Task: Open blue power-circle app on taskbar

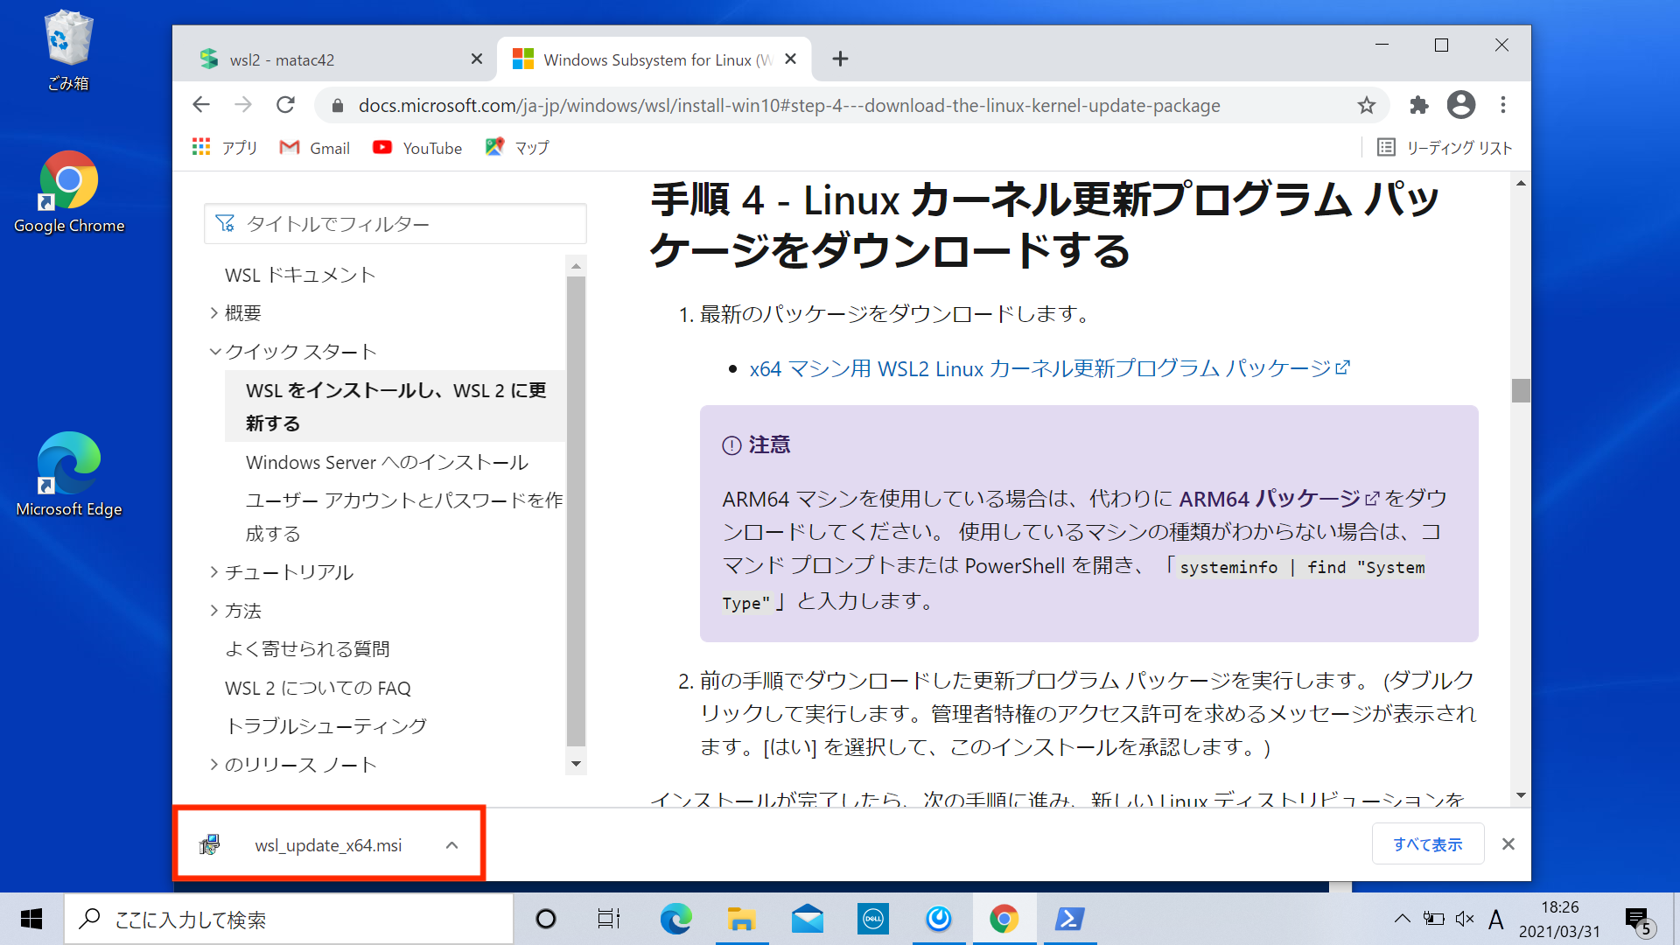Action: tap(939, 919)
